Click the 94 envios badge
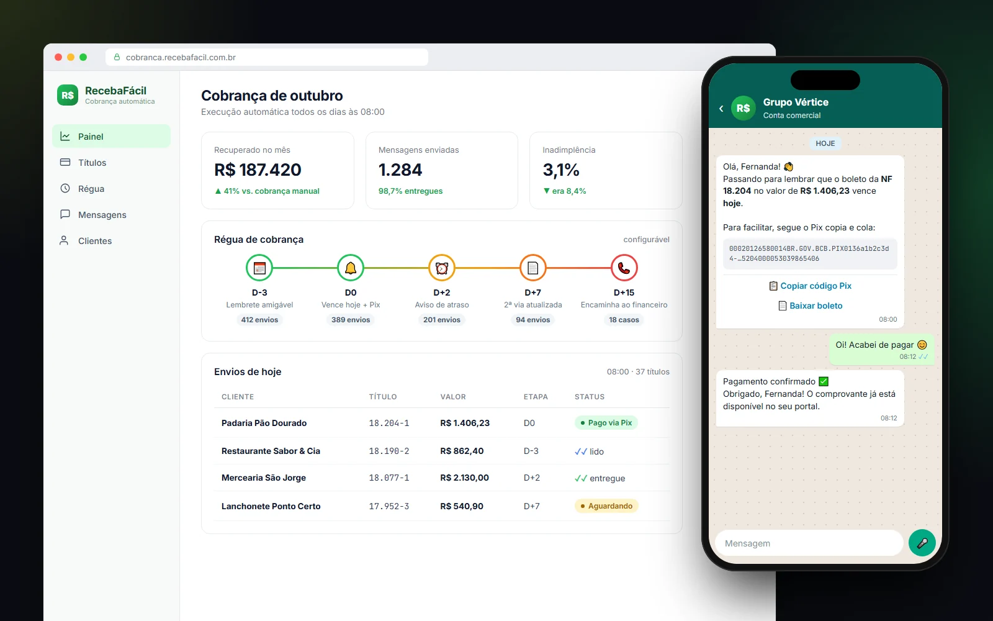Image resolution: width=993 pixels, height=621 pixels. click(532, 320)
